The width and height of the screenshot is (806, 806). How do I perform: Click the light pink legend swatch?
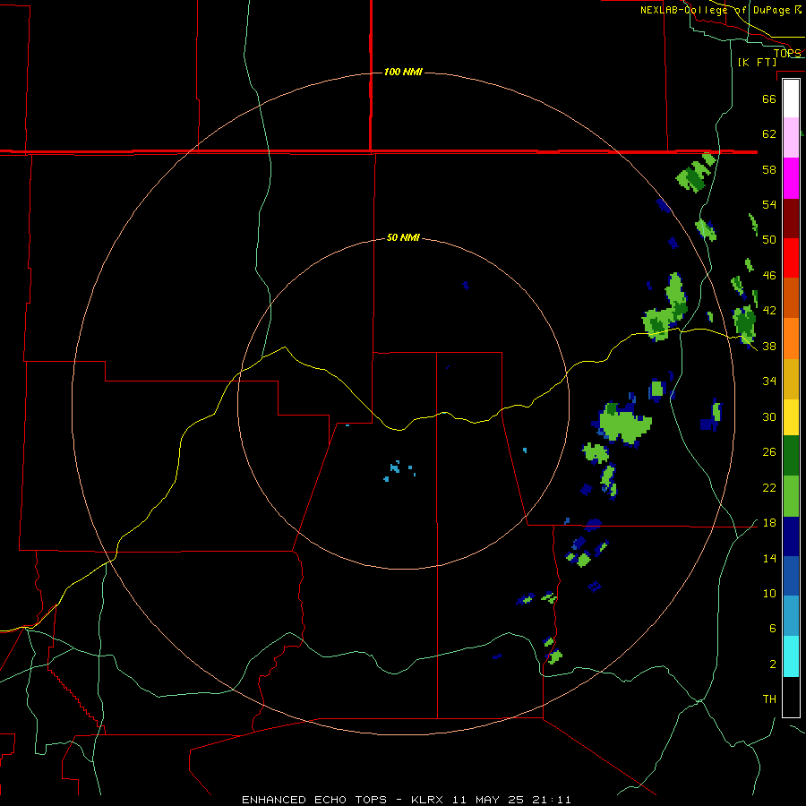(791, 138)
